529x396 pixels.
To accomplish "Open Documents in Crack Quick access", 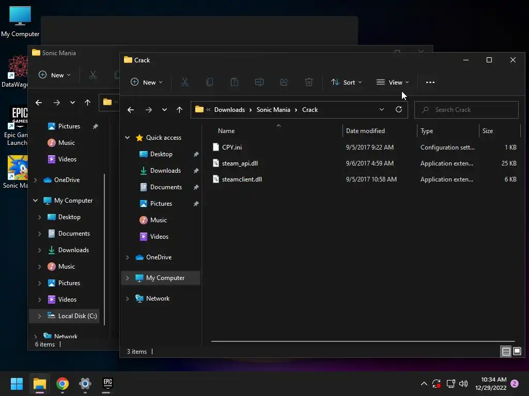I will click(166, 187).
